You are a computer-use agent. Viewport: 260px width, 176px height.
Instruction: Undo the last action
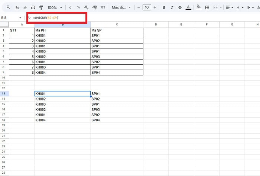click(17, 7)
